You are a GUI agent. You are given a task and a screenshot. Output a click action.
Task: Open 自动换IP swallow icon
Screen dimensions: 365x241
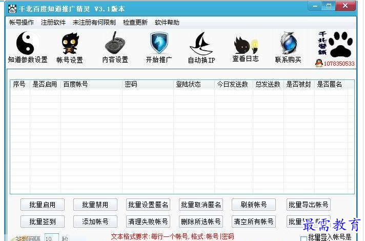coord(201,44)
